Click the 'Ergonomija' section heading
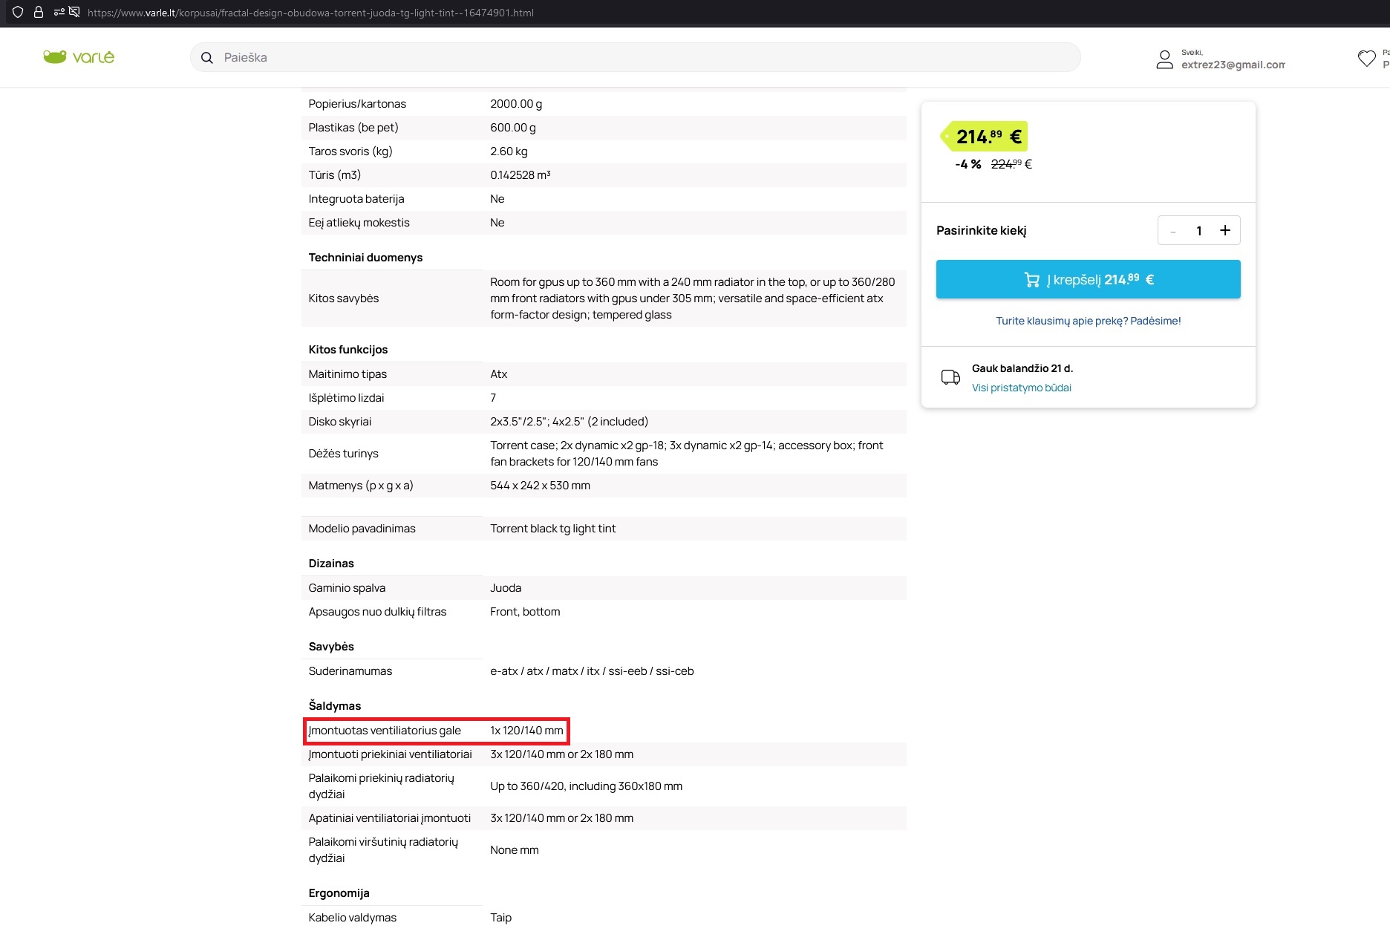Image resolution: width=1390 pixels, height=940 pixels. (x=339, y=893)
